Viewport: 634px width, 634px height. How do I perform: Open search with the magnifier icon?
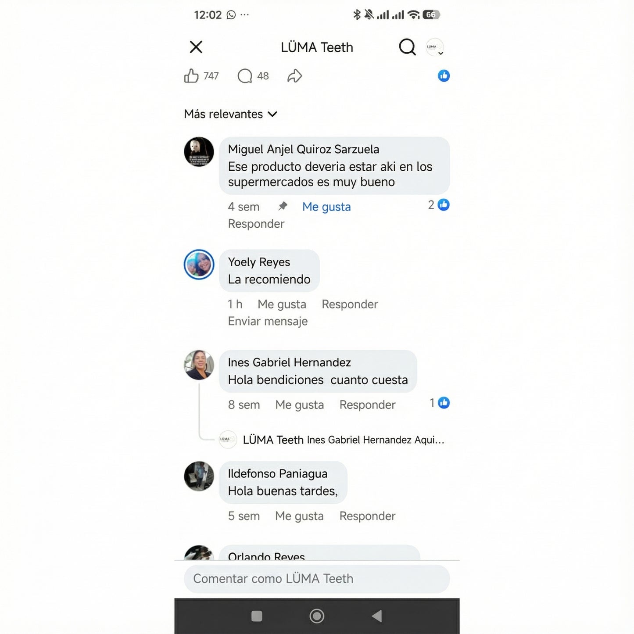click(x=407, y=47)
